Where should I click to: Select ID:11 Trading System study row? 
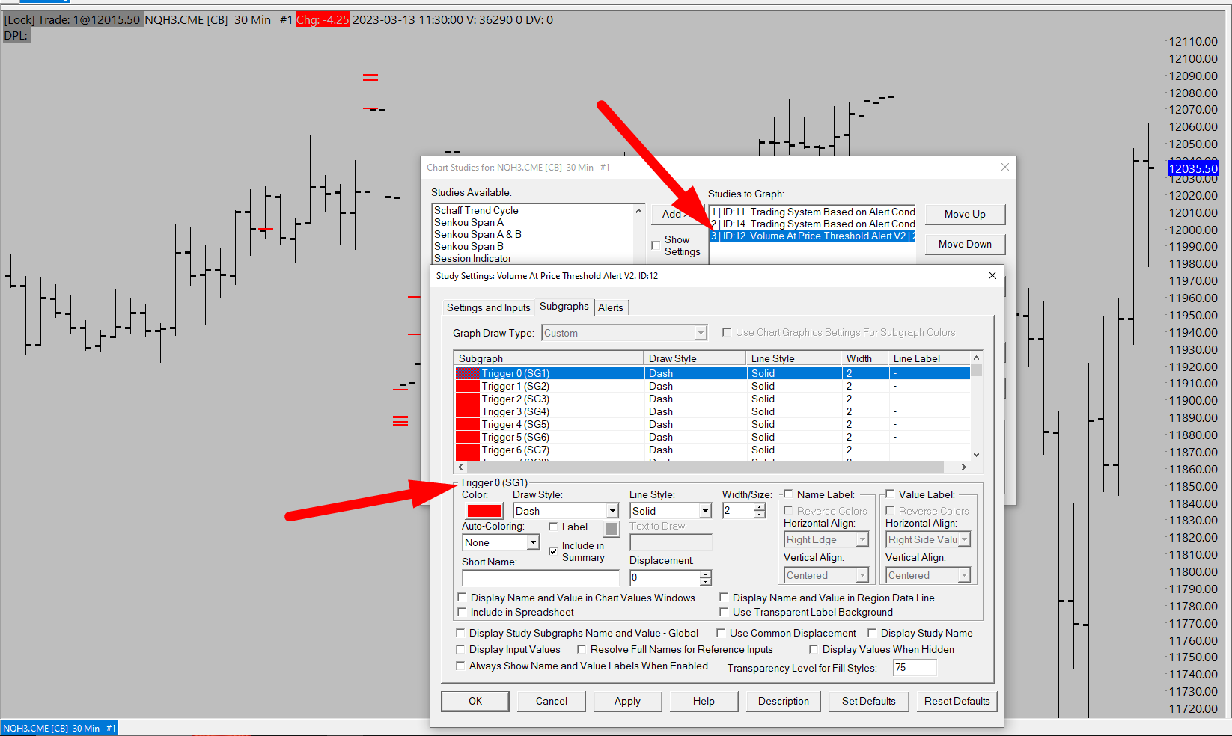(812, 212)
